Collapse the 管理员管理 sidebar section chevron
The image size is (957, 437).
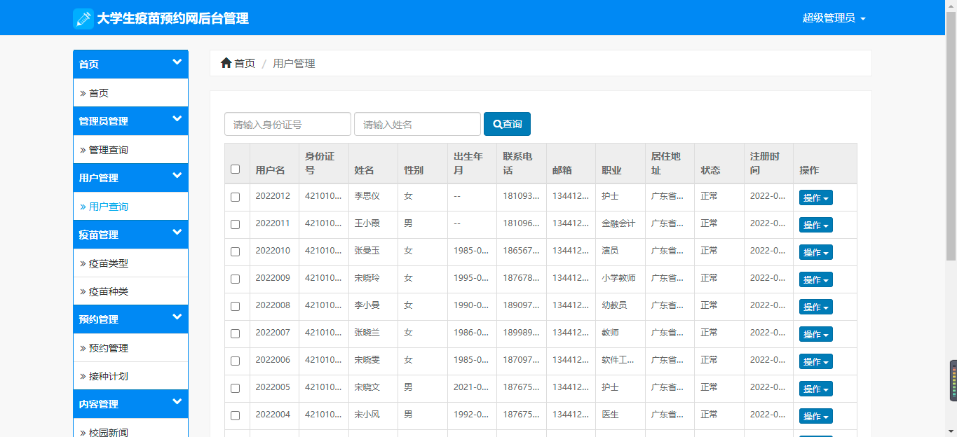(177, 119)
